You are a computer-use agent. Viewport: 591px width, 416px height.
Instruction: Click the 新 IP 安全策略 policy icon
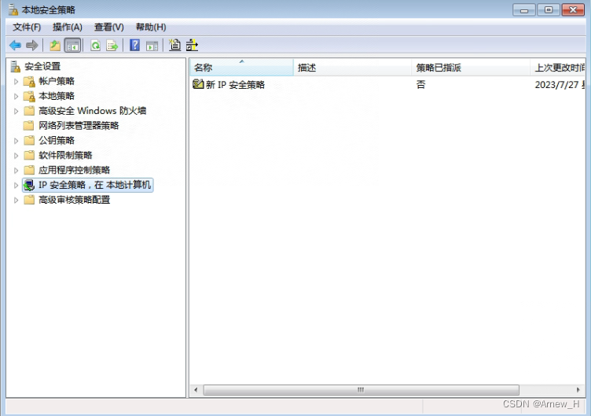tap(198, 84)
